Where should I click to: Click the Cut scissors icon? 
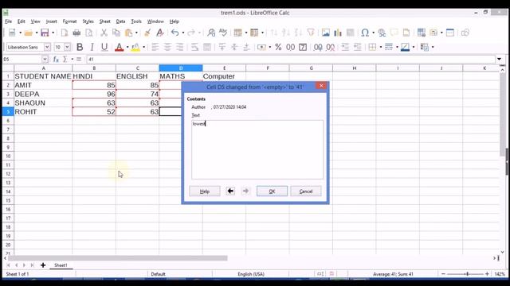tap(104, 33)
